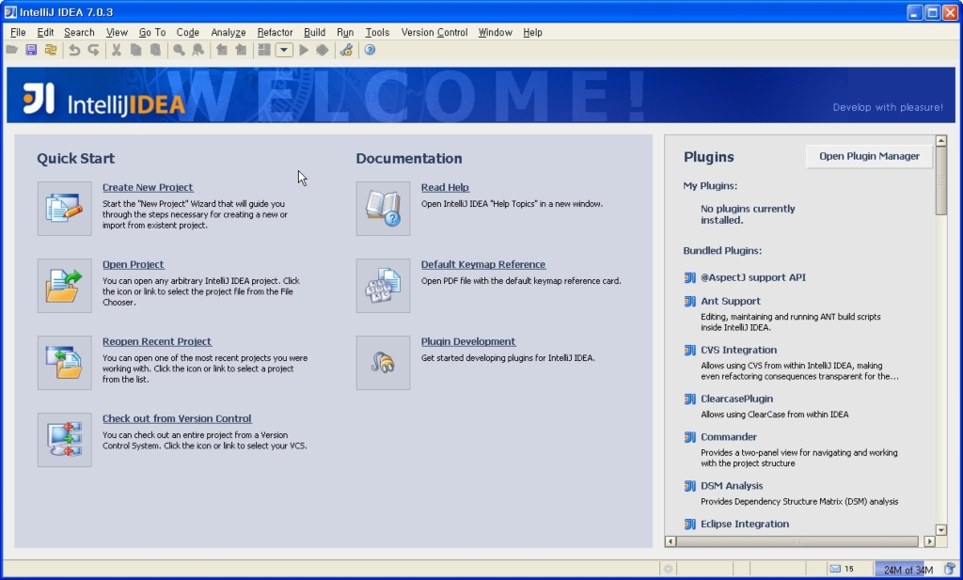Open the File menu
This screenshot has width=963, height=580.
[18, 33]
